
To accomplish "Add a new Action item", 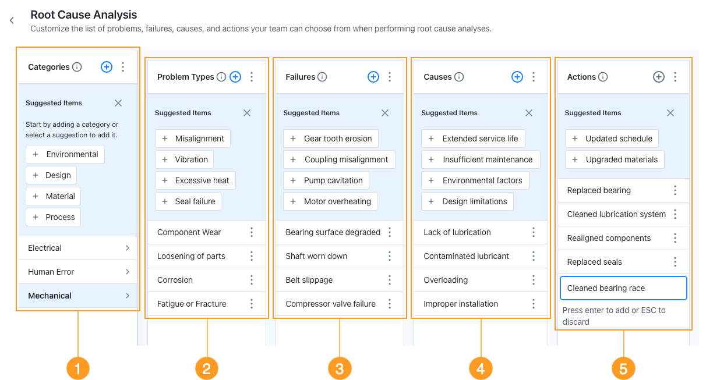I will click(x=658, y=76).
